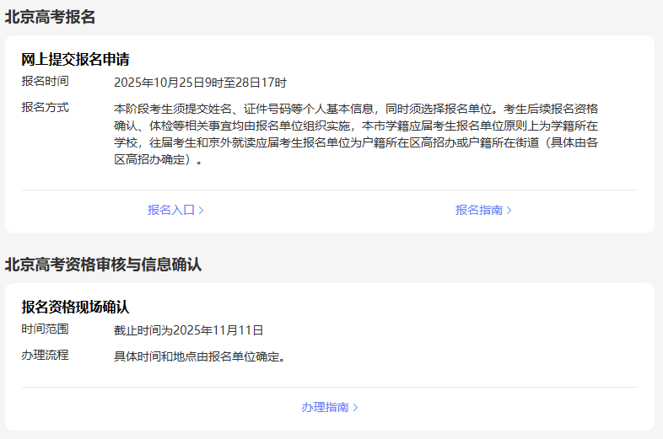This screenshot has width=663, height=439.
Task: Click the paragraph line starting with 学校，往届考生
Action: point(356,142)
